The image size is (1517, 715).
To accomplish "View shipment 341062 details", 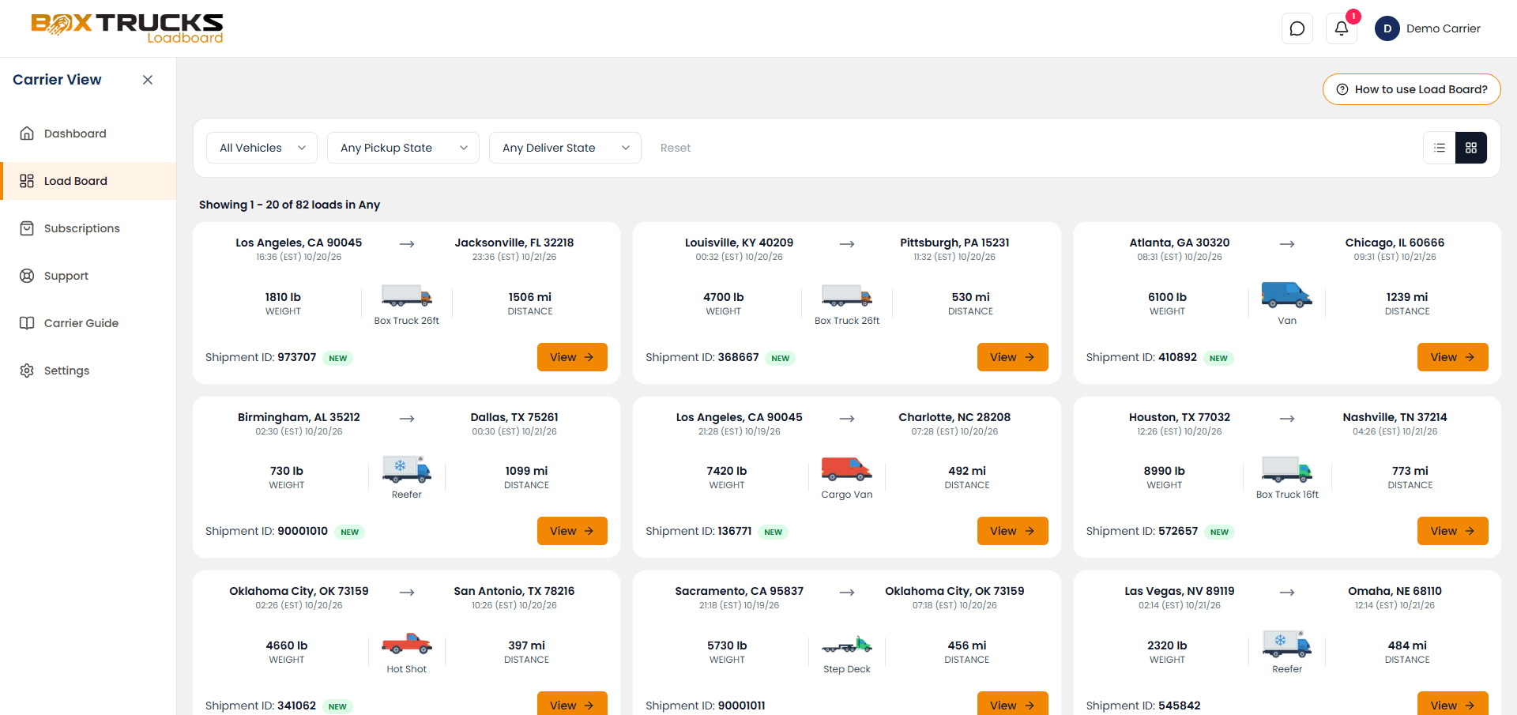I will [572, 703].
